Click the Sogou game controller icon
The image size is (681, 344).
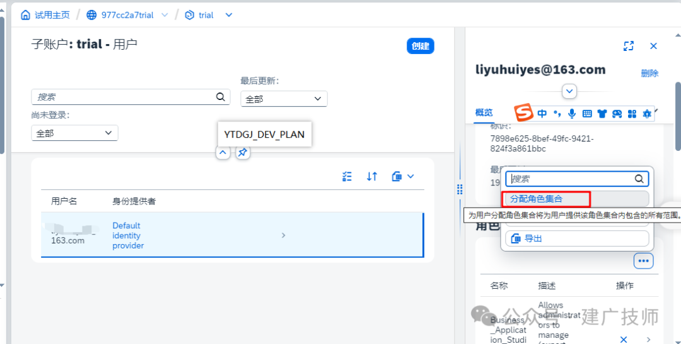[x=617, y=114]
